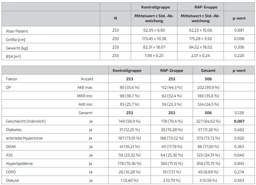Select the "Faktor" cell
Image resolution: width=256 pixels, height=185 pixels.
pos(12,79)
